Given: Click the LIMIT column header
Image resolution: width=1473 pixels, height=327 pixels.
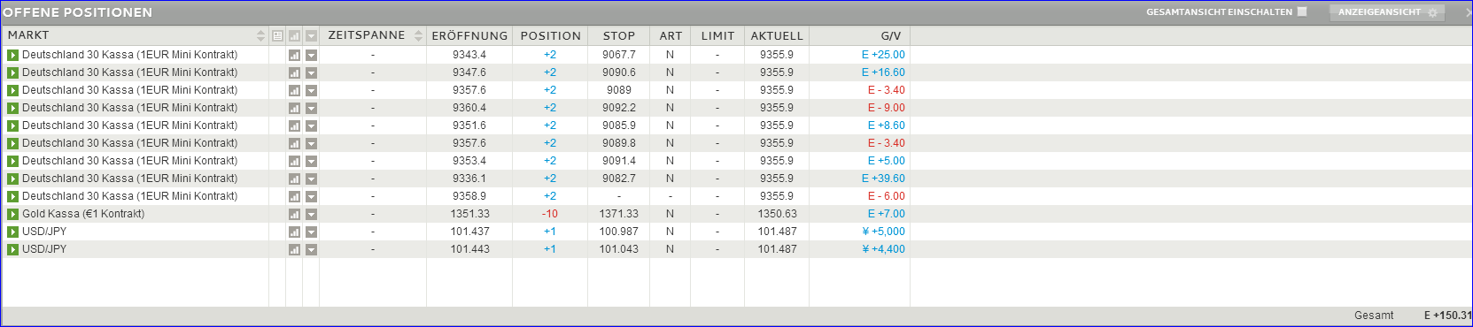Looking at the screenshot, I should click(x=717, y=36).
